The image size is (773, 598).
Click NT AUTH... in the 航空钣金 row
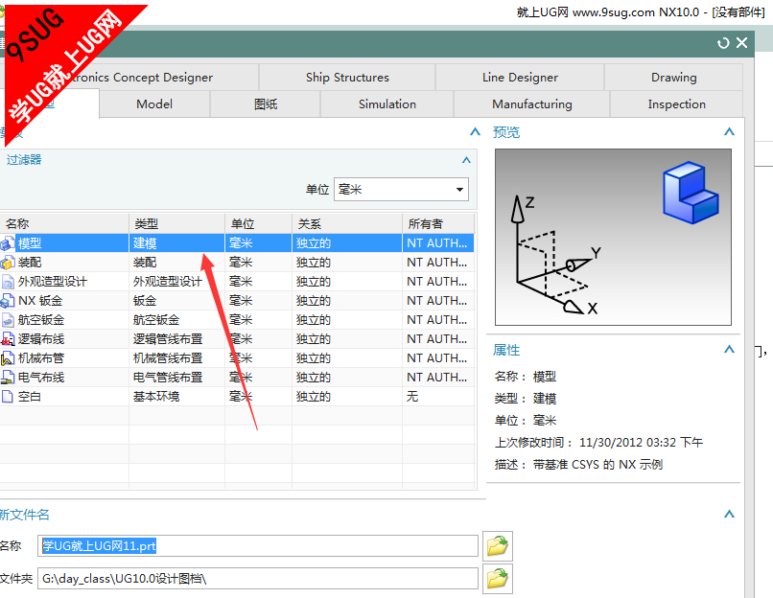pos(436,320)
